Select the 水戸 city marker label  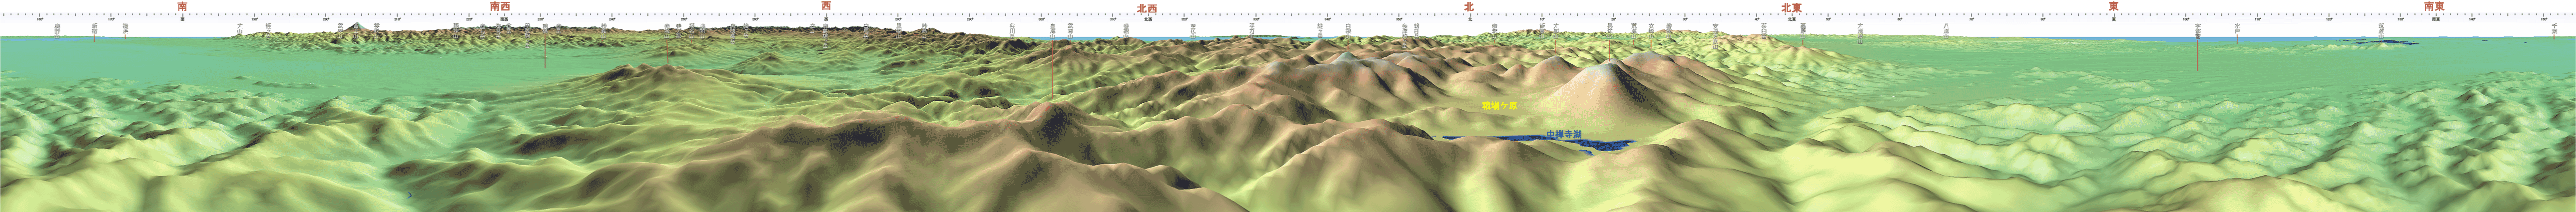coord(2237,28)
